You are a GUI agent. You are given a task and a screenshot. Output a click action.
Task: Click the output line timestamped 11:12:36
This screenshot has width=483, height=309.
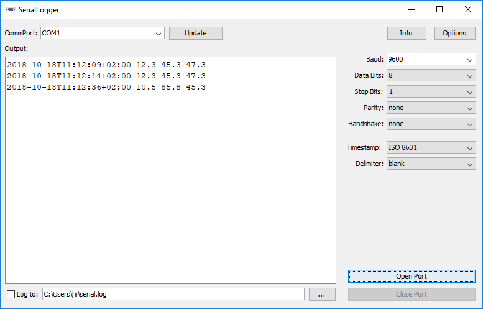[106, 87]
